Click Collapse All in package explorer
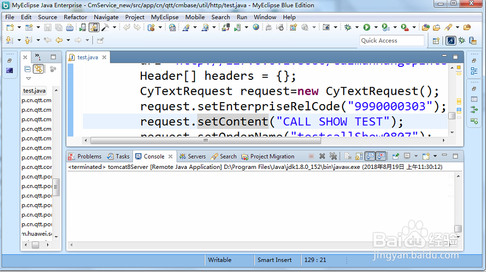Viewport: 486px width, 272px height. click(27, 69)
